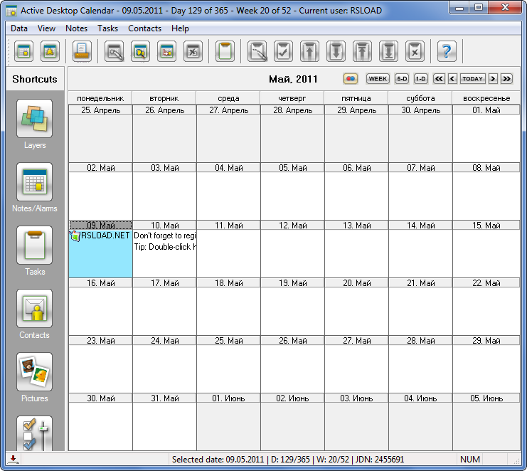Go to previous month single arrow
The image size is (527, 471).
[x=452, y=79]
